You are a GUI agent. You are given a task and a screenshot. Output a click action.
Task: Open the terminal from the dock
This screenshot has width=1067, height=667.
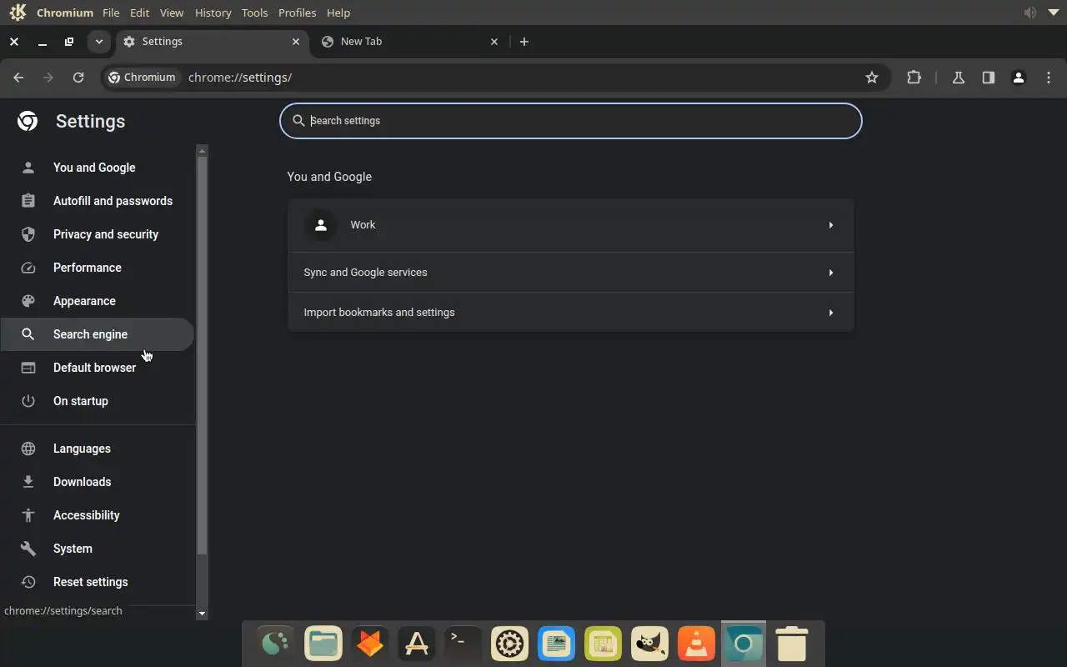point(463,644)
